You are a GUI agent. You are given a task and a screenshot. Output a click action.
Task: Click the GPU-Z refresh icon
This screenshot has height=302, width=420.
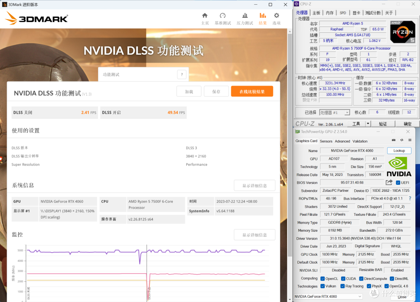[402, 140]
